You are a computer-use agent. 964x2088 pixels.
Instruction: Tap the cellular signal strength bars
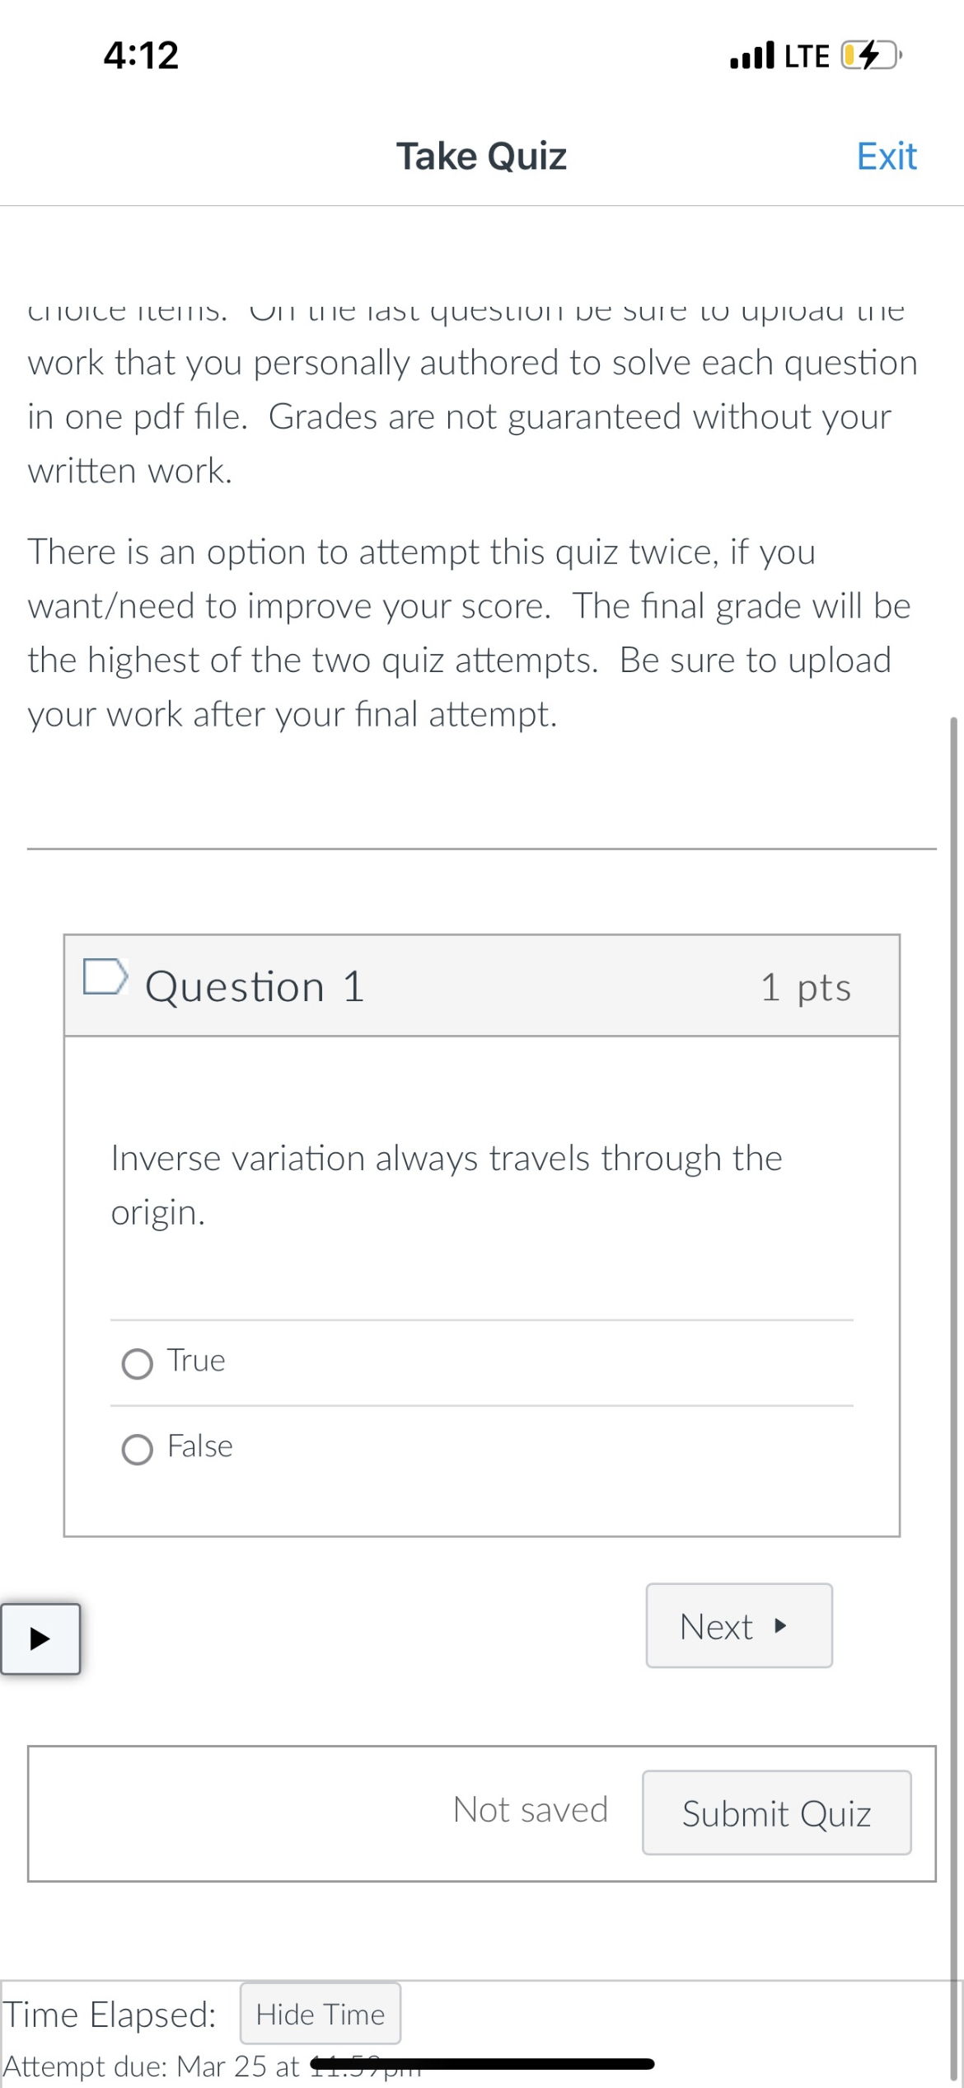751,55
